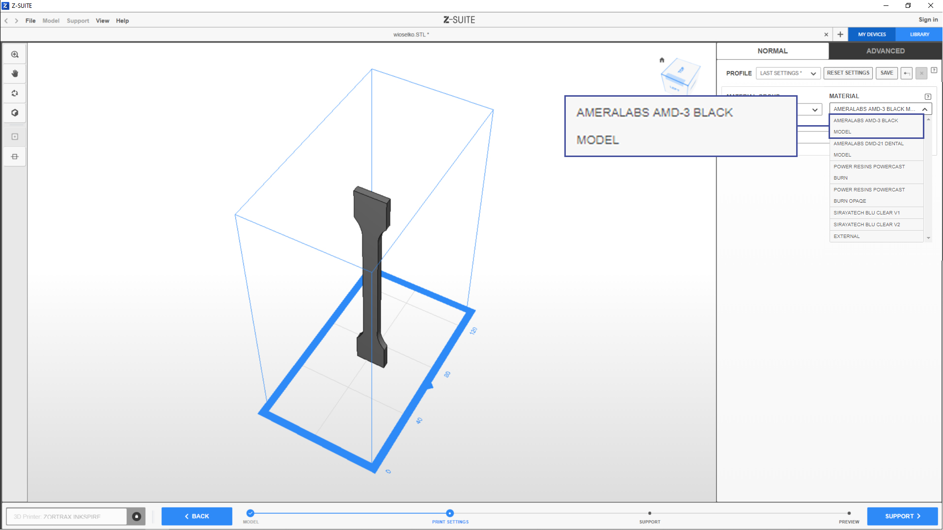Close the wioselko.STL file tab
Viewport: 943px width, 530px height.
826,34
